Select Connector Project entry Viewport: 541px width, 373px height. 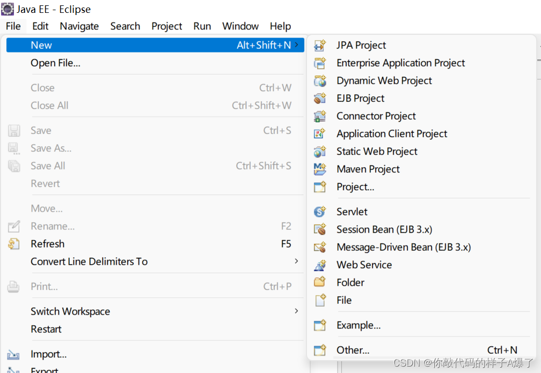point(422,116)
